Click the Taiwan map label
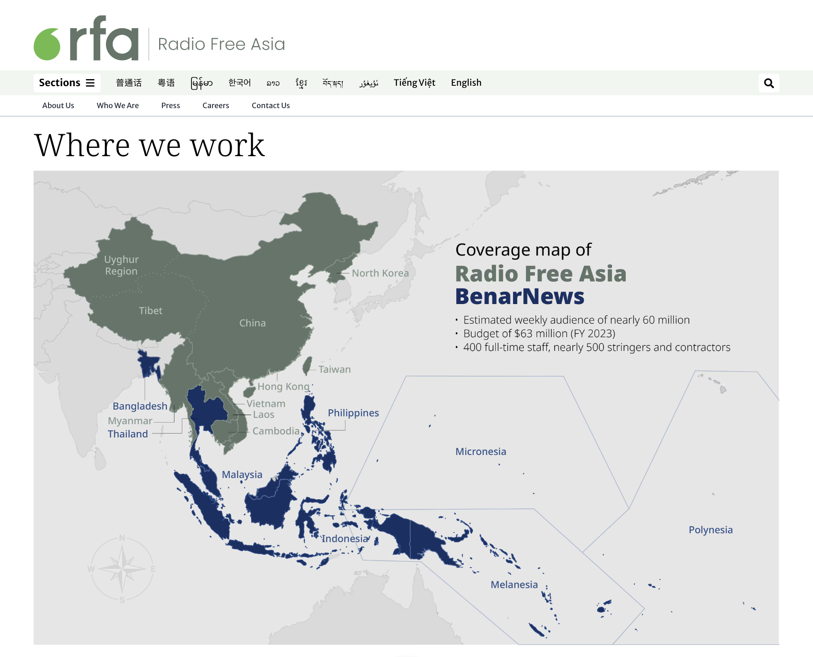Screen dimensions: 813x657 335,370
